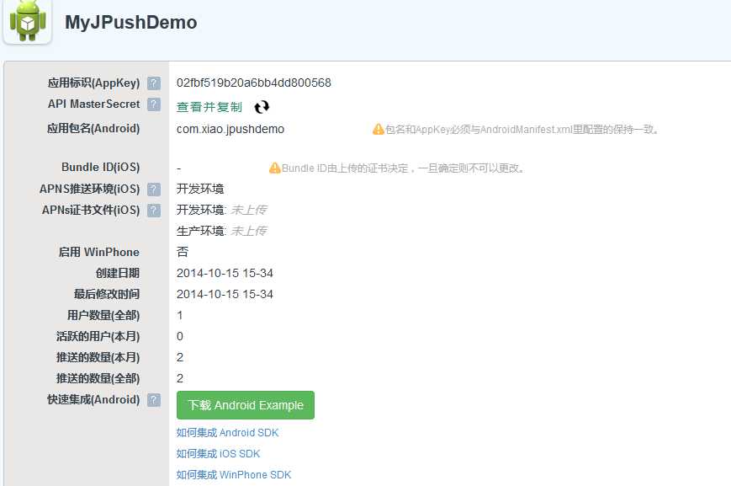Click the 快速集成(Android) label

pyautogui.click(x=93, y=399)
